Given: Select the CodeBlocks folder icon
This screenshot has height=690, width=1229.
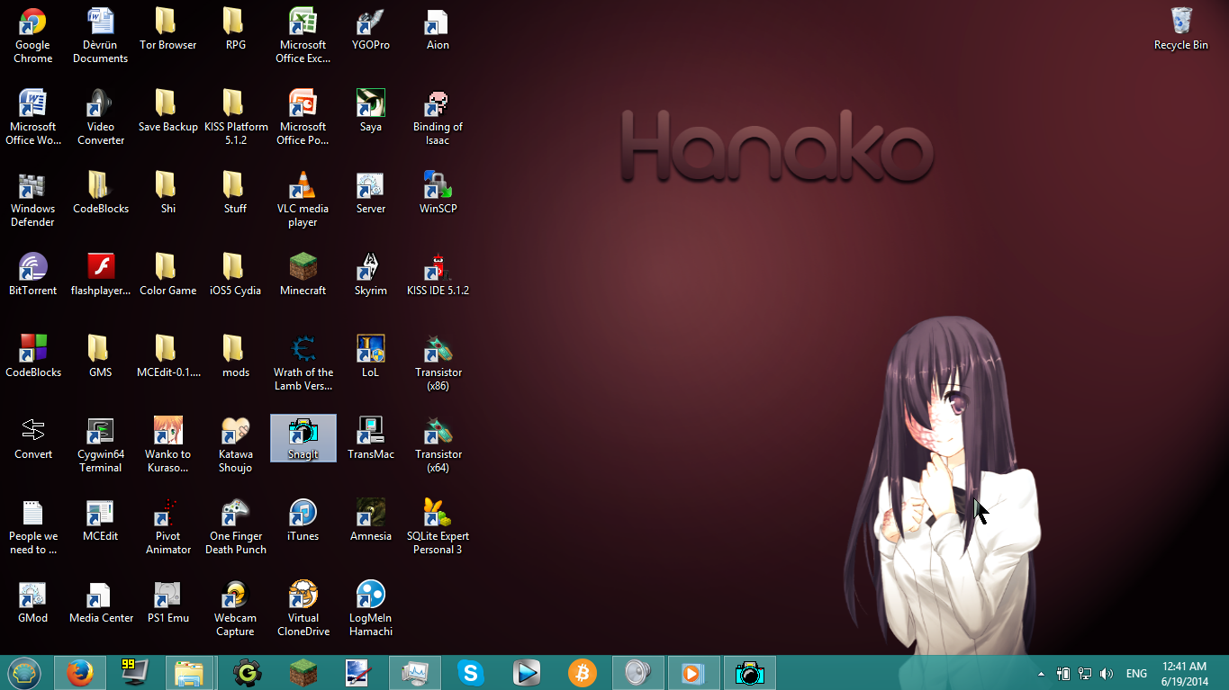Looking at the screenshot, I should pyautogui.click(x=101, y=193).
